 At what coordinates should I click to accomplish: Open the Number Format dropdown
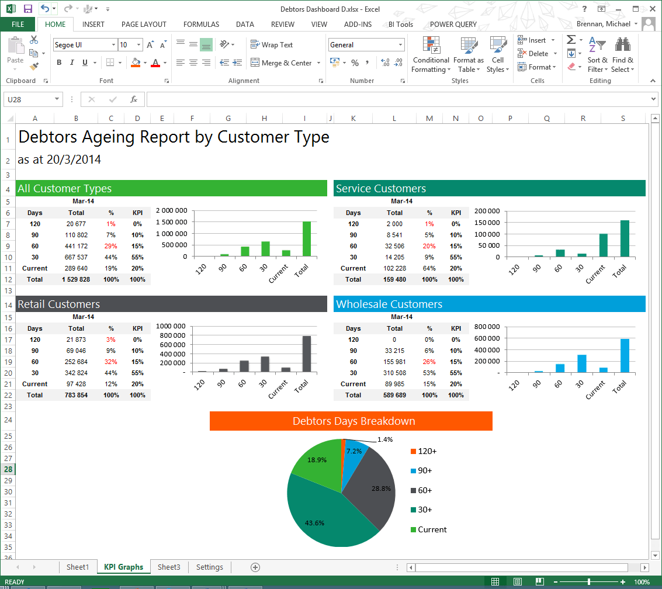point(366,44)
